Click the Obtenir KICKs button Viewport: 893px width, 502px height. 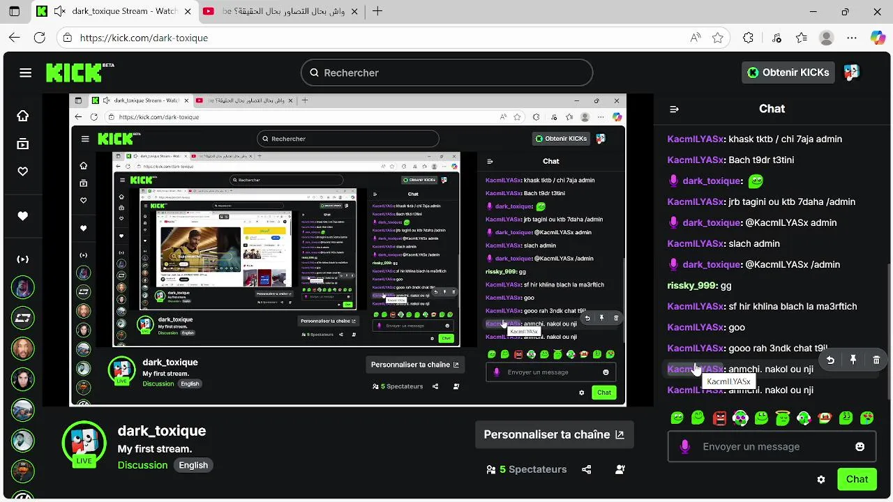(788, 73)
